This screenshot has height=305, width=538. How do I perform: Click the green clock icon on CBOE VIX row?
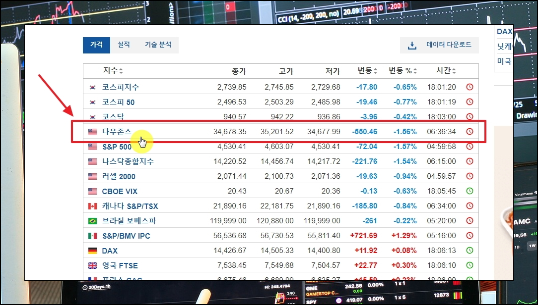[470, 191]
